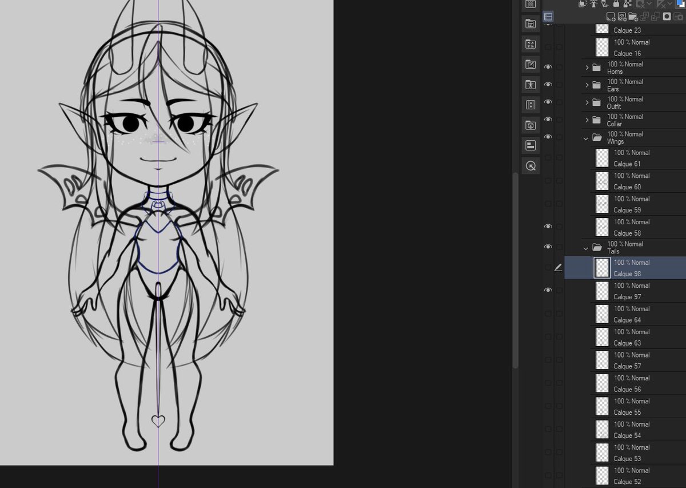This screenshot has width=686, height=488.
Task: Click the Combine to Layer Below icon
Action: [655, 16]
